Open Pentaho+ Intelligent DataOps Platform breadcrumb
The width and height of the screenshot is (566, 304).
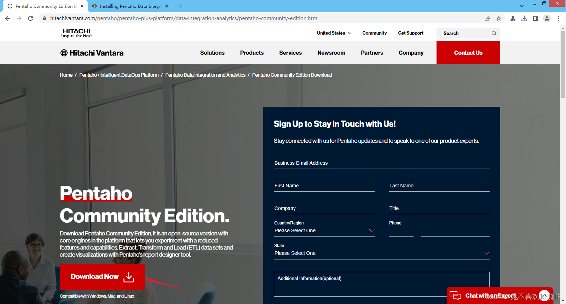tap(119, 75)
